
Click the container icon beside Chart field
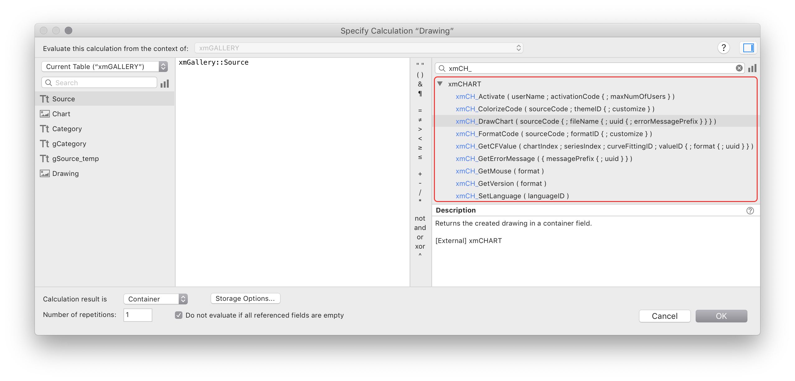coord(45,114)
